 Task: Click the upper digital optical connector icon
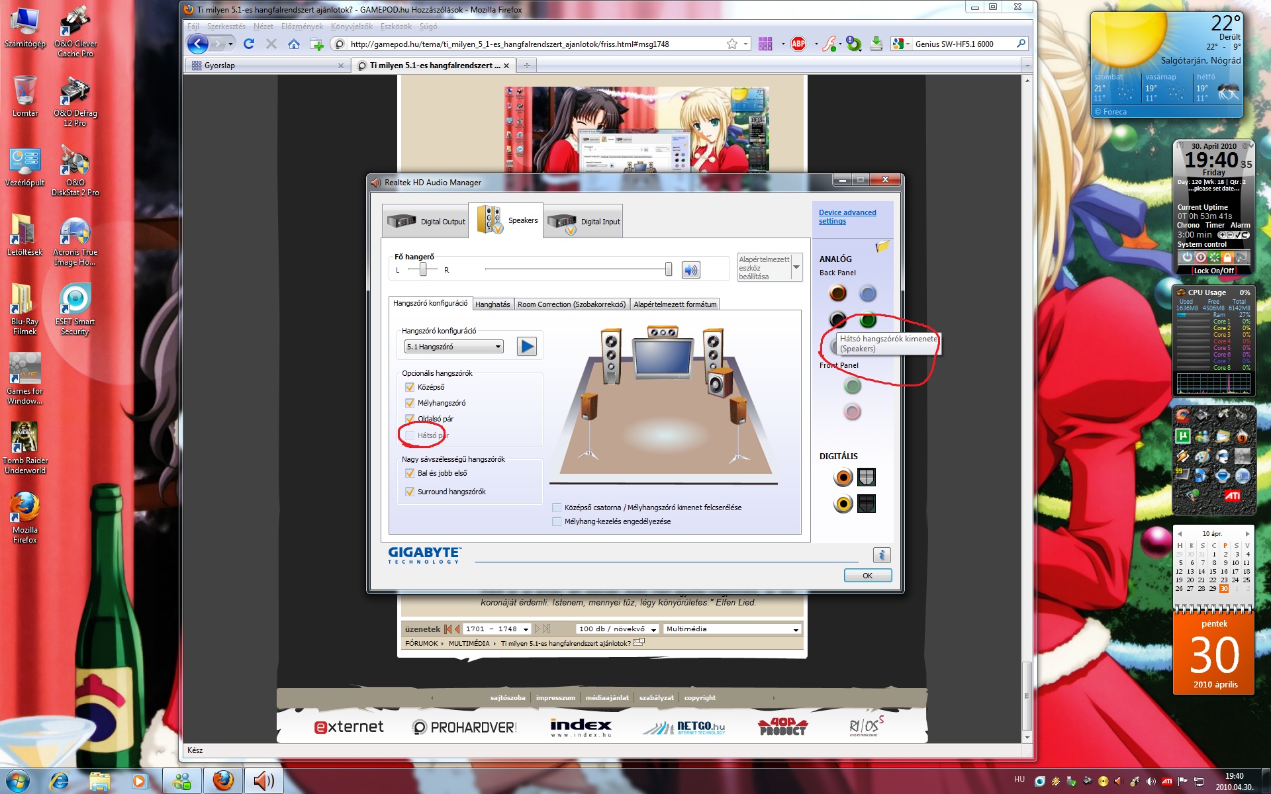pos(867,477)
